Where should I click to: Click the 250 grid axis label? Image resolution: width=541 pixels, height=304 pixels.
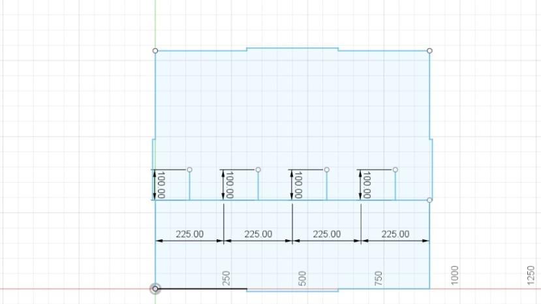[x=226, y=279]
